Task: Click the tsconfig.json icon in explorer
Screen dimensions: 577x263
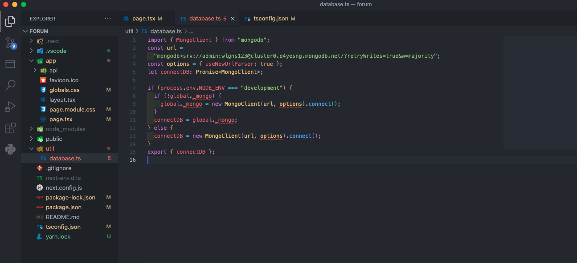Action: click(40, 227)
